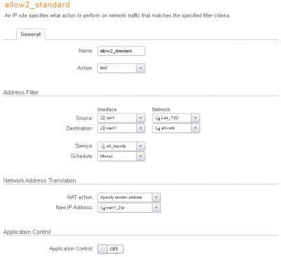Viewport: 281px width, 257px height.
Task: Click the all_tcpudp service icon
Action: coord(103,146)
